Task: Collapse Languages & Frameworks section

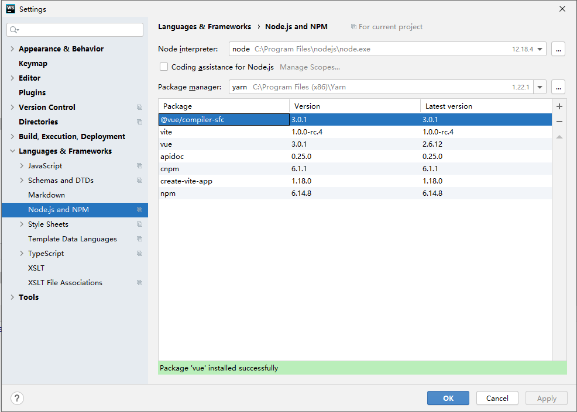Action: (12, 151)
